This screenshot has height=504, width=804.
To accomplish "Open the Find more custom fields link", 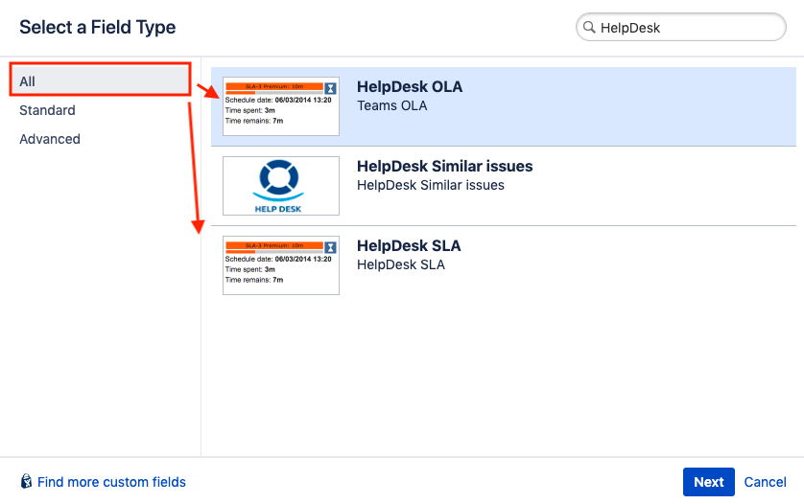I will click(x=111, y=482).
